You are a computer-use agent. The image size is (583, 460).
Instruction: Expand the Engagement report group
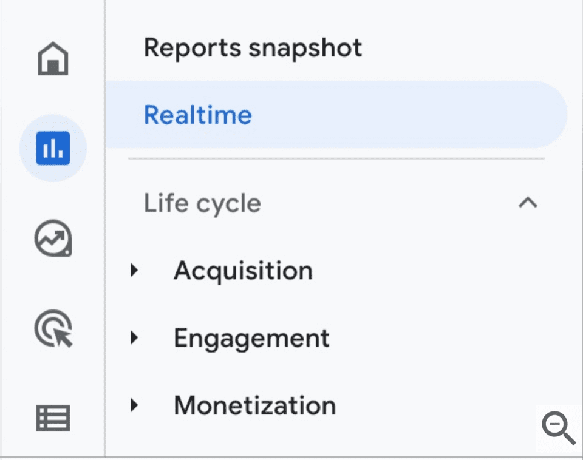point(135,338)
